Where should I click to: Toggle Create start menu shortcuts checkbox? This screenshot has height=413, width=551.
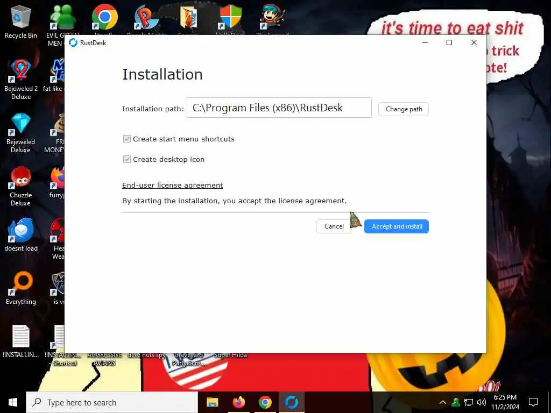(x=127, y=139)
